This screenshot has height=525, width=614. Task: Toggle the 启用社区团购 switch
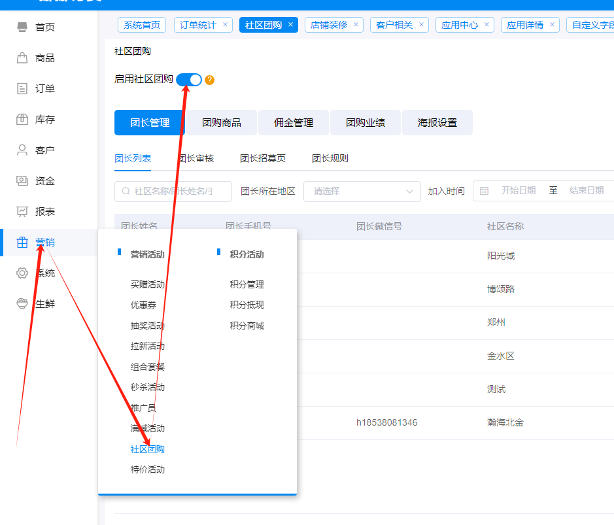189,80
